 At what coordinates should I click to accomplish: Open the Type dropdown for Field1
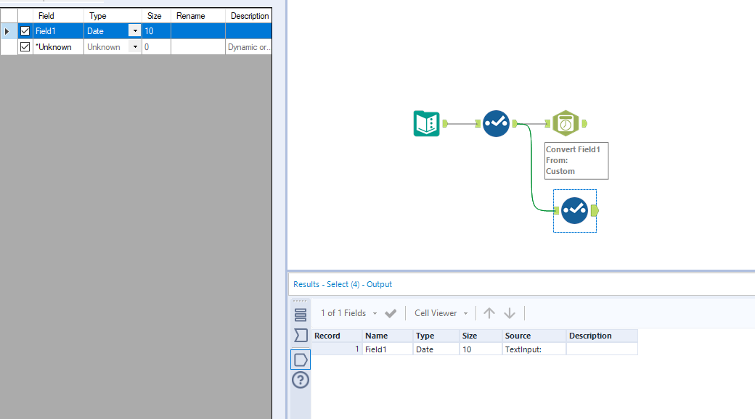pyautogui.click(x=135, y=30)
